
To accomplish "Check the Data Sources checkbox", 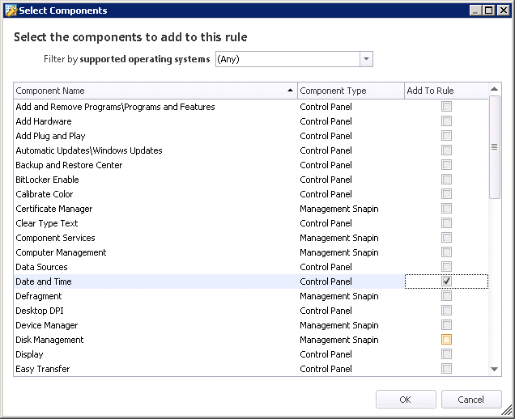I will 446,267.
